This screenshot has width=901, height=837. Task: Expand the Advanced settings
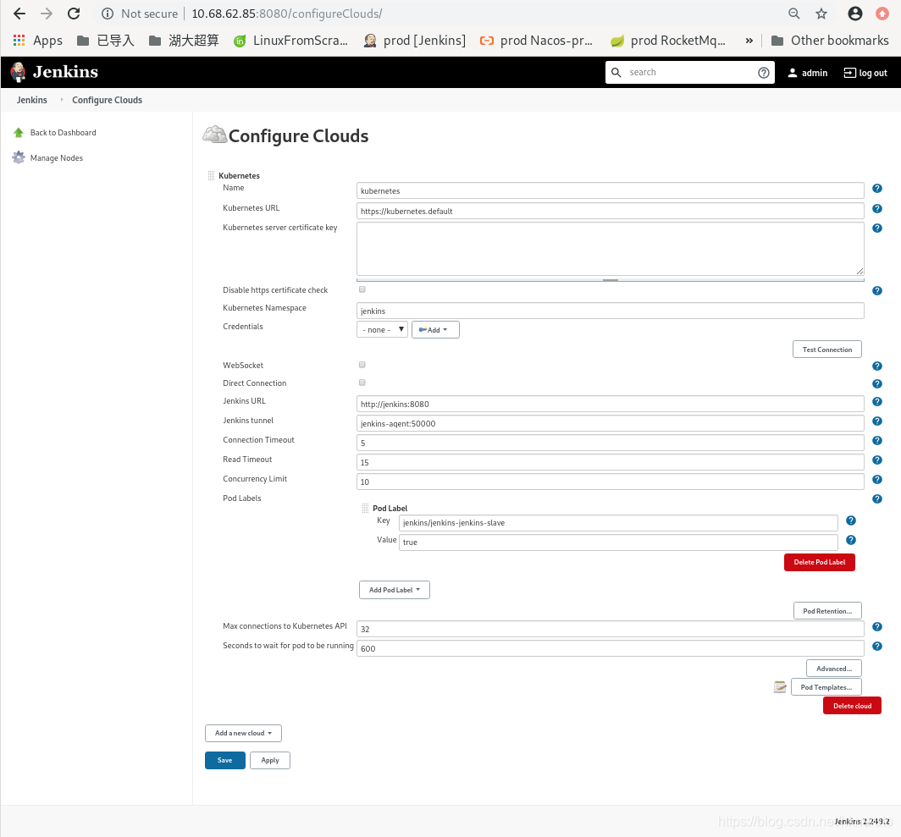pos(834,669)
